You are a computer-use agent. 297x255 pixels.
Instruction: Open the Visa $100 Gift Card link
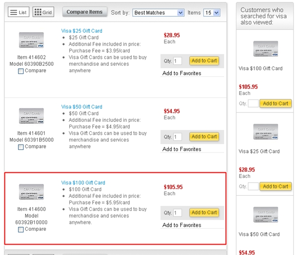point(83,183)
